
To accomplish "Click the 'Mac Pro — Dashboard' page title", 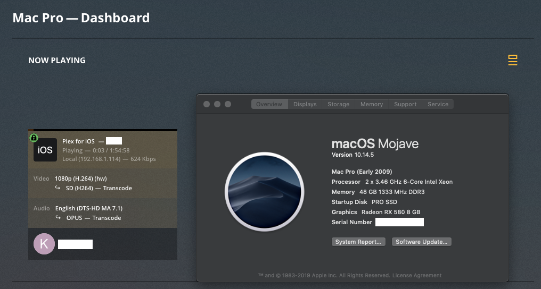I will click(81, 18).
